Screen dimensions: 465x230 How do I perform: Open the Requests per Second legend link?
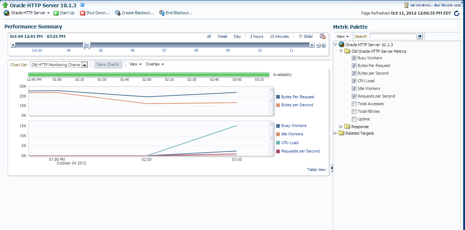(300, 151)
